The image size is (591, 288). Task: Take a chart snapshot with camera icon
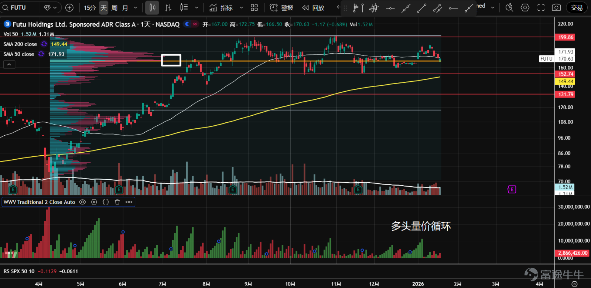pos(556,7)
